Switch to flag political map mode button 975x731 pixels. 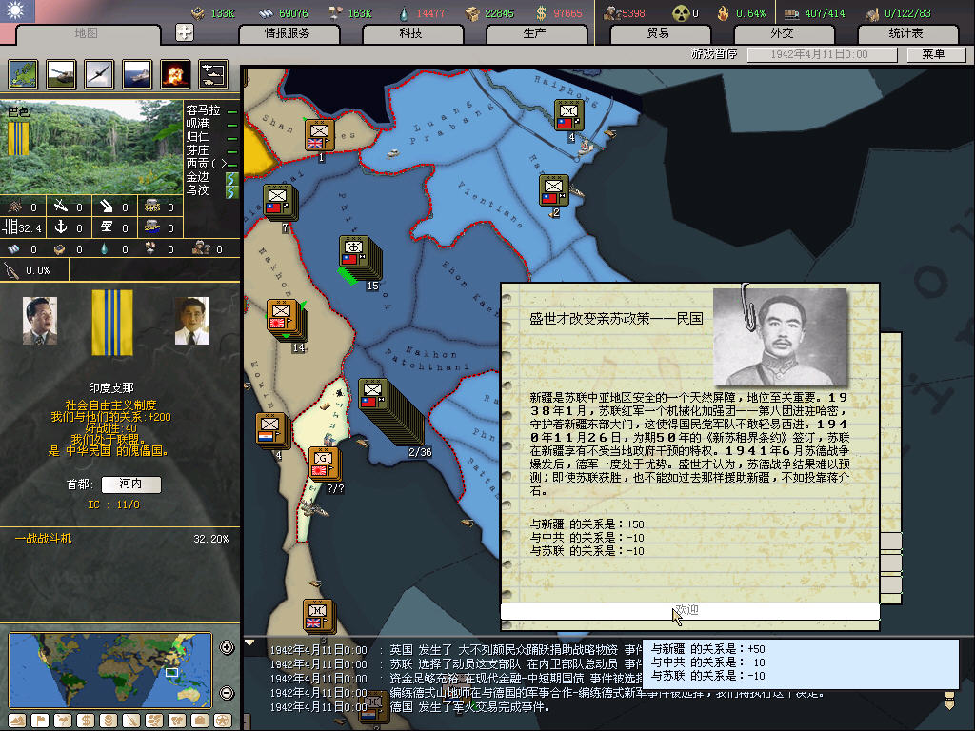(x=40, y=721)
